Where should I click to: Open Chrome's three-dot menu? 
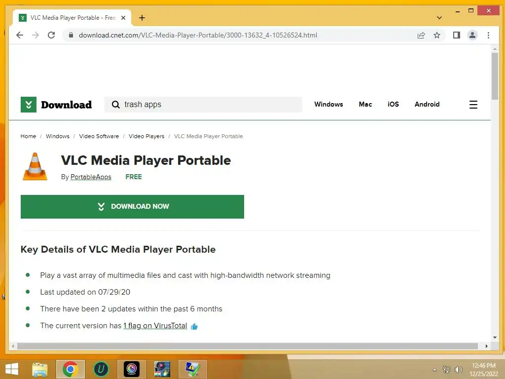point(488,35)
